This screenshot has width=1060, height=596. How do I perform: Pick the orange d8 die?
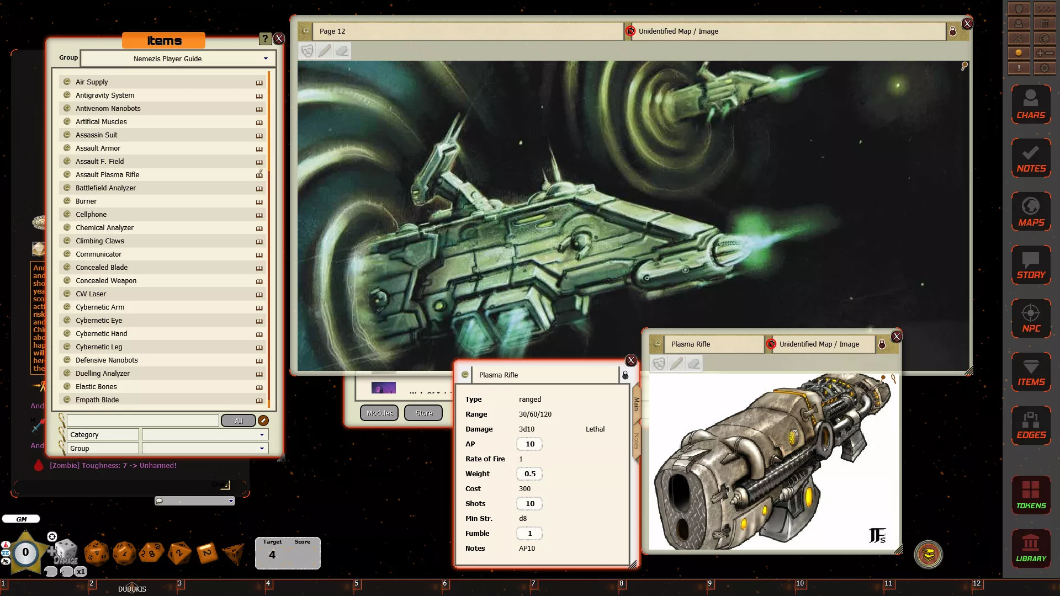pyautogui.click(x=179, y=553)
